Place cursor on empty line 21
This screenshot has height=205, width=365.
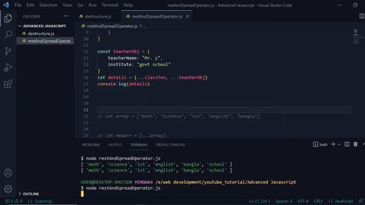pos(224,110)
